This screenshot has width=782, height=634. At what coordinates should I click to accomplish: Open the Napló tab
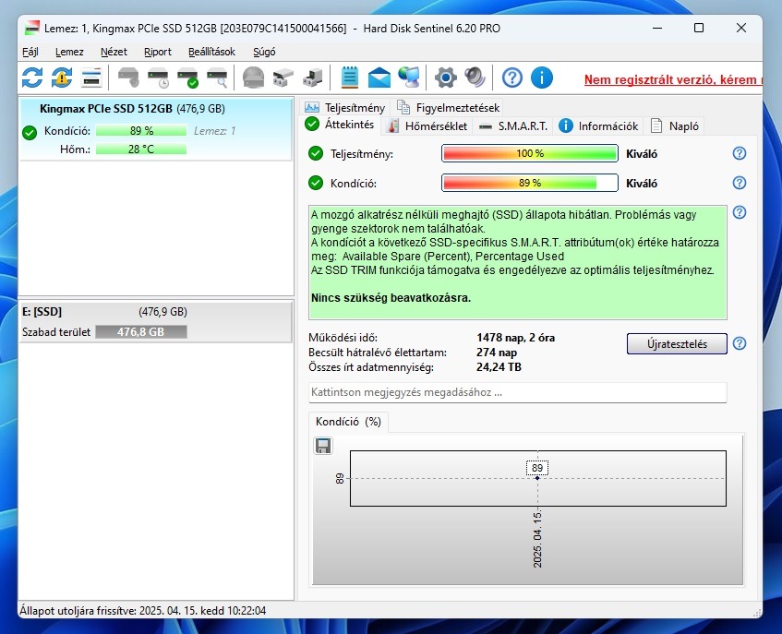[x=675, y=126]
